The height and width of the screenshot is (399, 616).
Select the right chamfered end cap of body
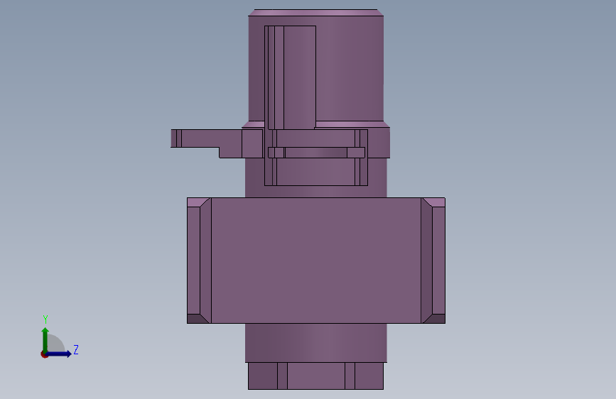click(x=433, y=261)
